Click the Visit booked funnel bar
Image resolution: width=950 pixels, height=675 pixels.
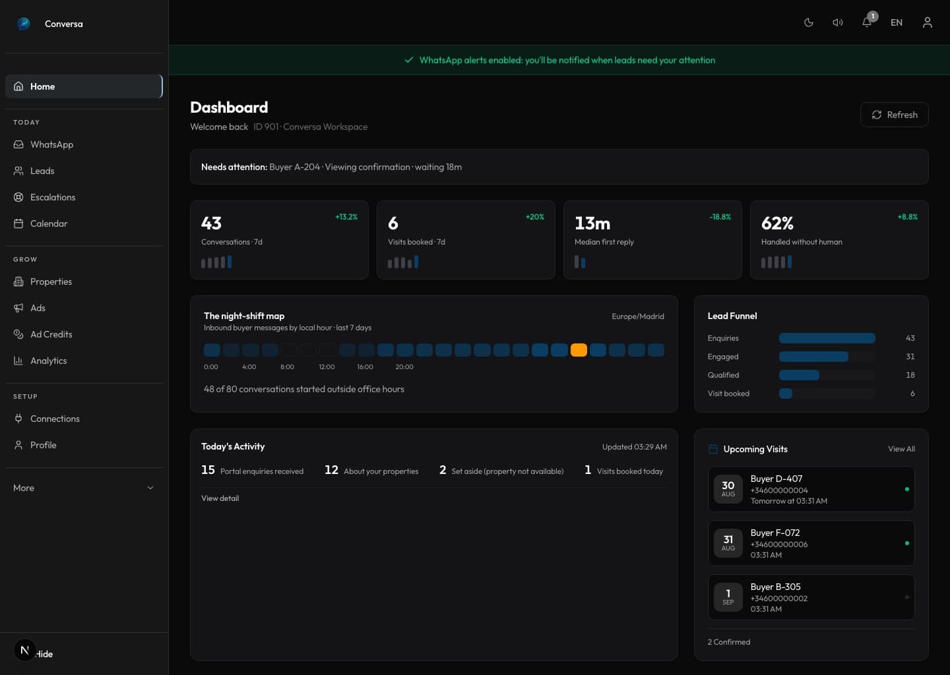pos(786,394)
